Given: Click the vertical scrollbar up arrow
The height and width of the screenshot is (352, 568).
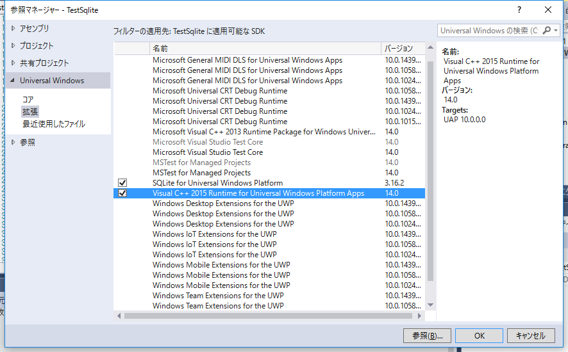Looking at the screenshot, I should coord(430,47).
